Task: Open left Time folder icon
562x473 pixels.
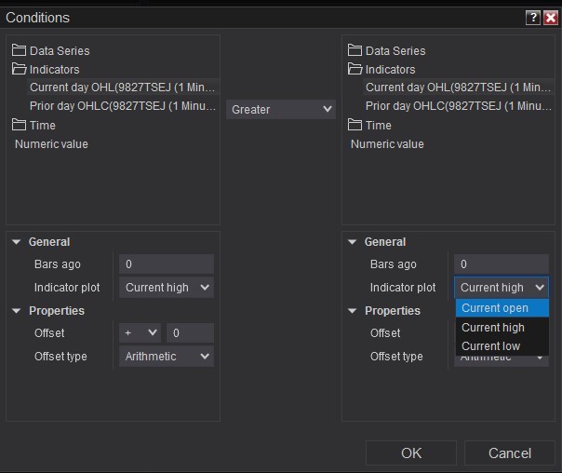Action: tap(20, 125)
